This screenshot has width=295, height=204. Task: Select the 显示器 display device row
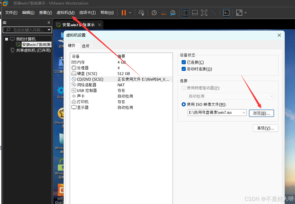tap(121, 107)
